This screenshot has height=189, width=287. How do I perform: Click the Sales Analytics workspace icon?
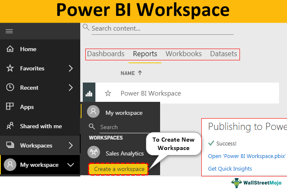pyautogui.click(x=93, y=153)
